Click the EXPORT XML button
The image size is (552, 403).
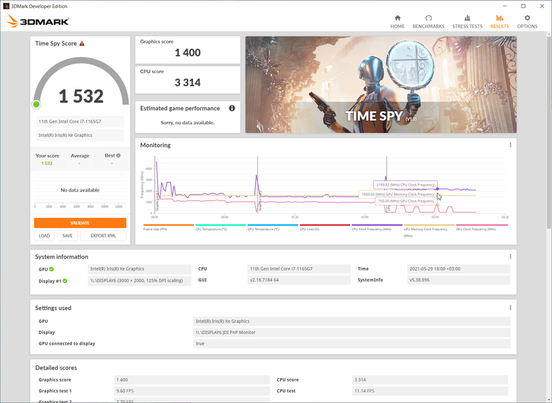coord(103,236)
